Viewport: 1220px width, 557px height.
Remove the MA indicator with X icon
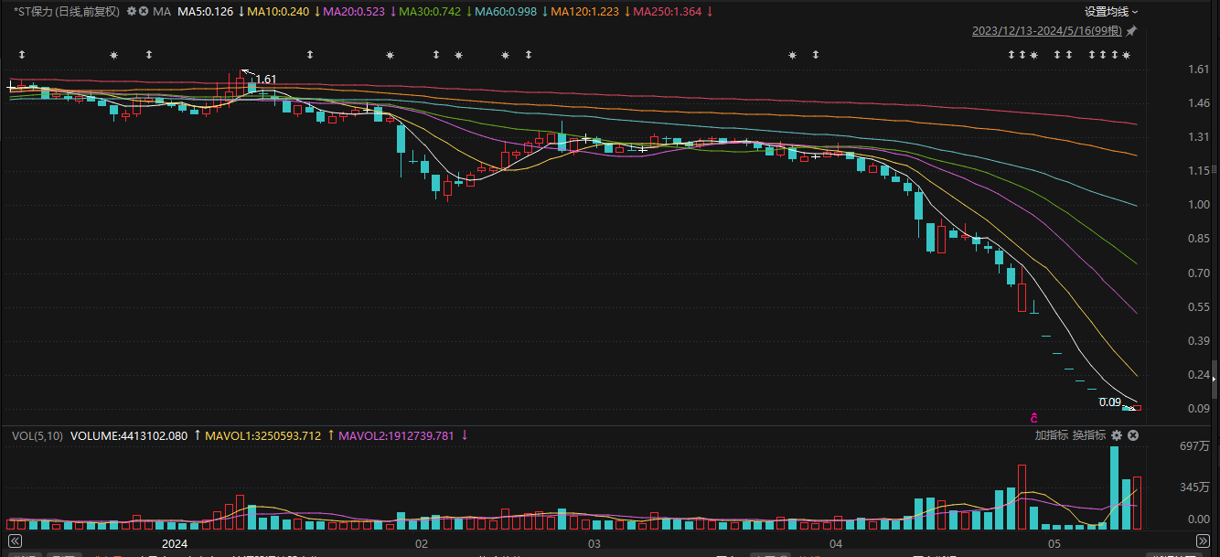coord(144,12)
